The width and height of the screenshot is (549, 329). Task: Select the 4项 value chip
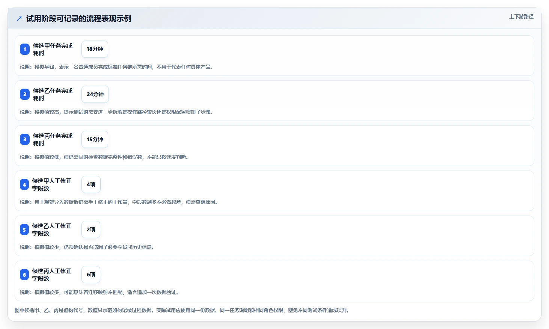[91, 184]
